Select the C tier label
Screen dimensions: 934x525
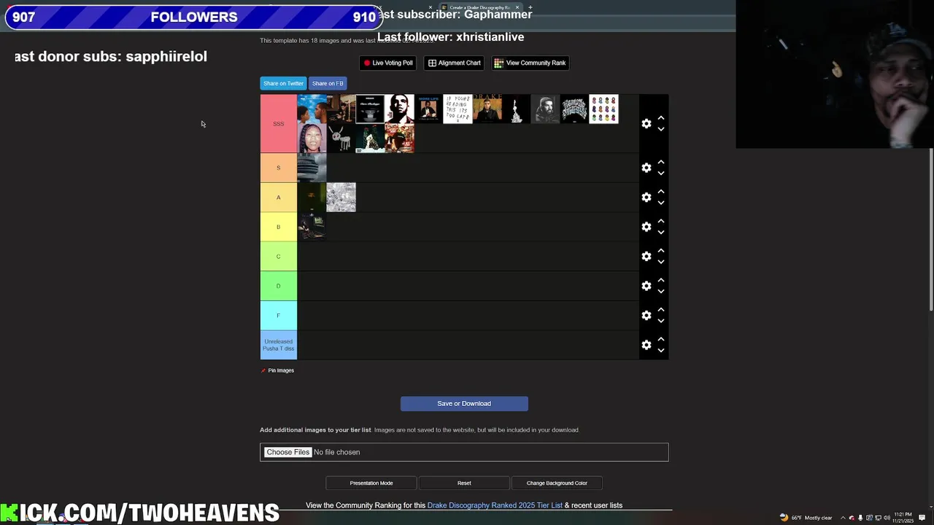pos(279,257)
